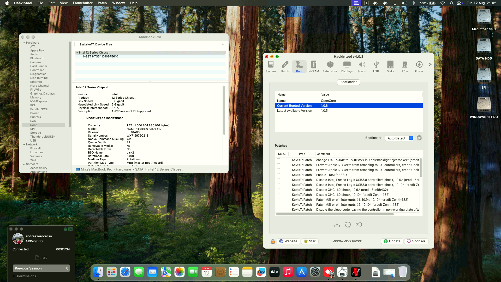Select the Extensions toolbar icon
This screenshot has width=501, height=282.
[330, 67]
